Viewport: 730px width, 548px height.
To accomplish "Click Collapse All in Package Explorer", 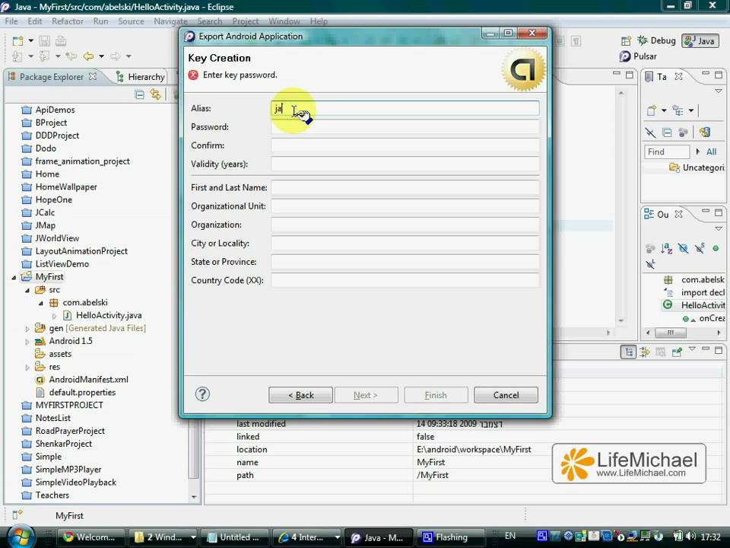I will [x=139, y=94].
